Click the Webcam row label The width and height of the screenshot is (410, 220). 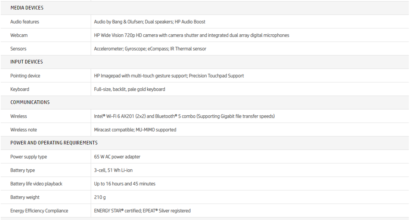tap(19, 35)
